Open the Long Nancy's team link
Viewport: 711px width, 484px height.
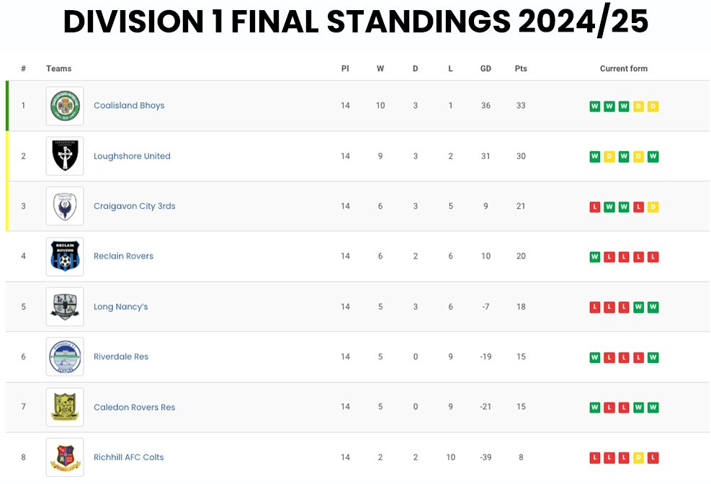(x=120, y=307)
